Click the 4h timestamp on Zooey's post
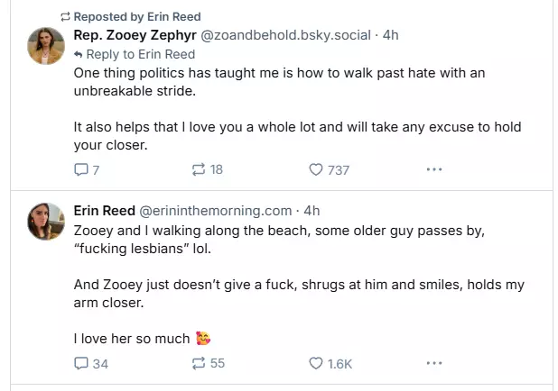Viewport: 558px width, 391px height. [391, 35]
